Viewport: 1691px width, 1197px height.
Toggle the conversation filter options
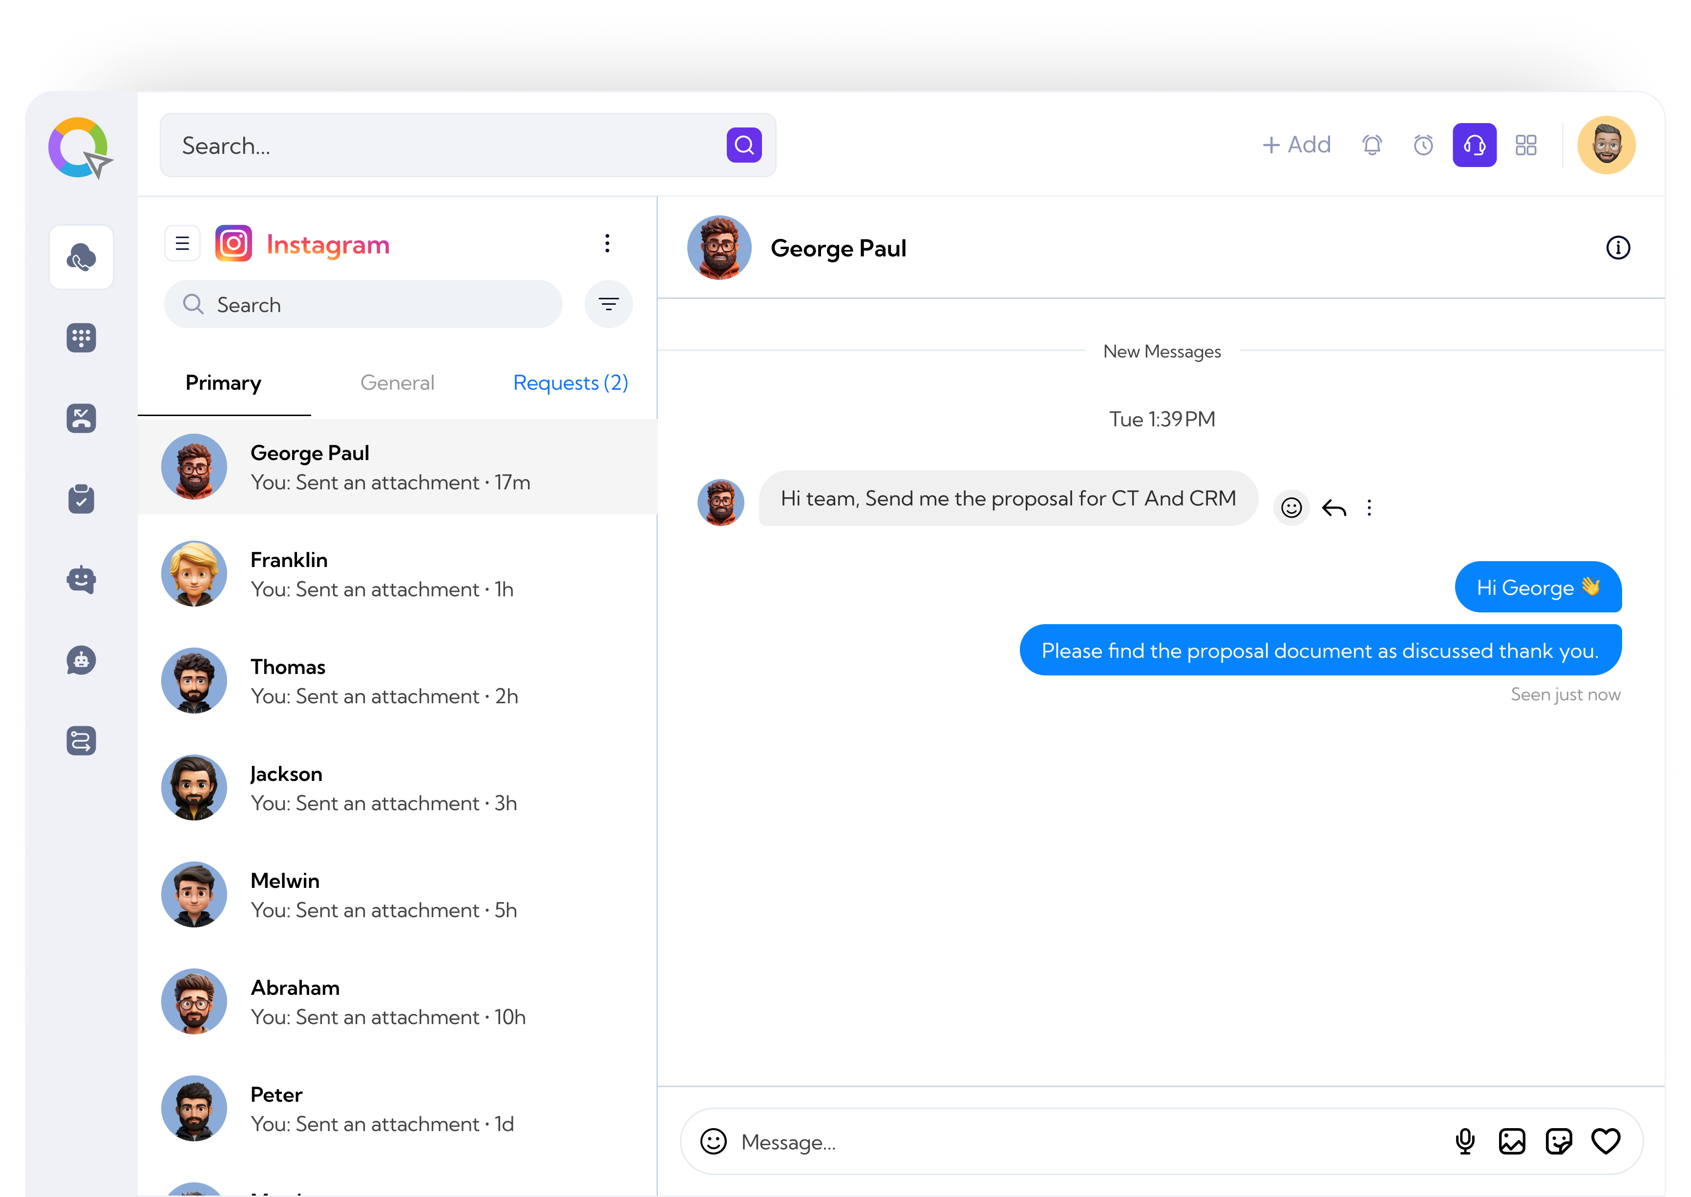point(608,304)
